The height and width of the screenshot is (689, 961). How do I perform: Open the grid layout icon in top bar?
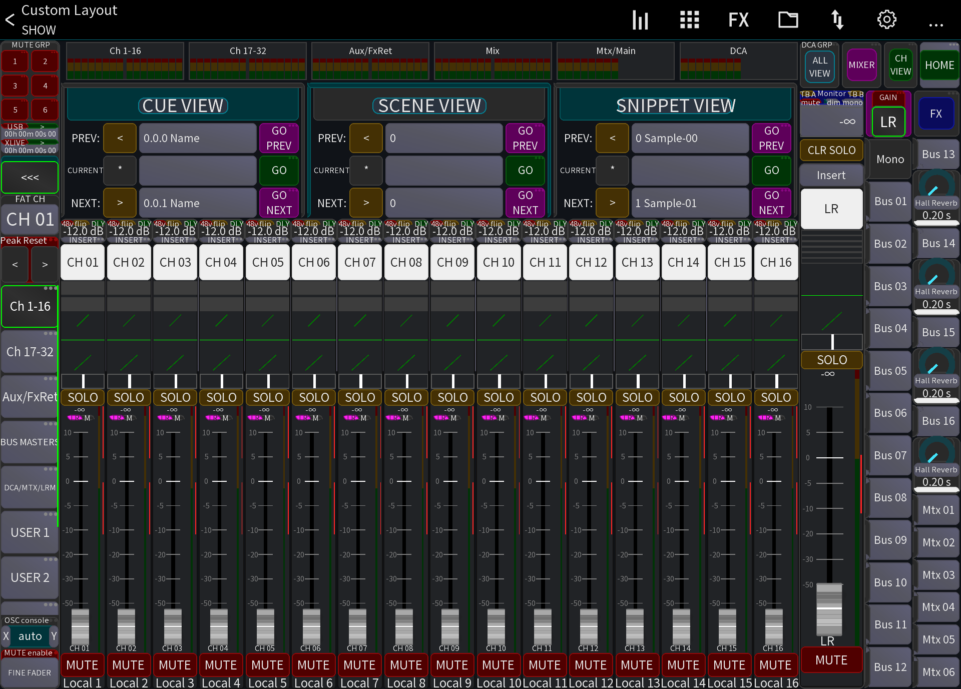(x=689, y=20)
